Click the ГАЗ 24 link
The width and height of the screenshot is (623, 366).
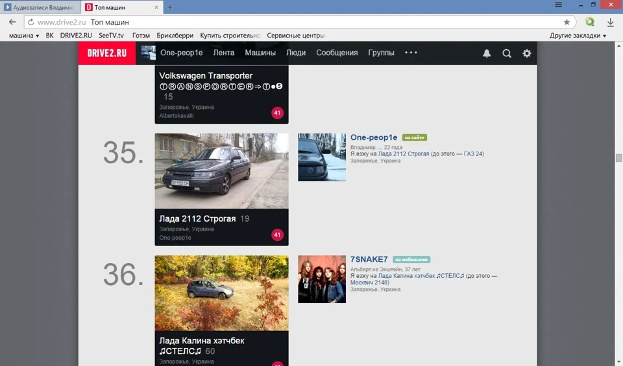tap(473, 154)
